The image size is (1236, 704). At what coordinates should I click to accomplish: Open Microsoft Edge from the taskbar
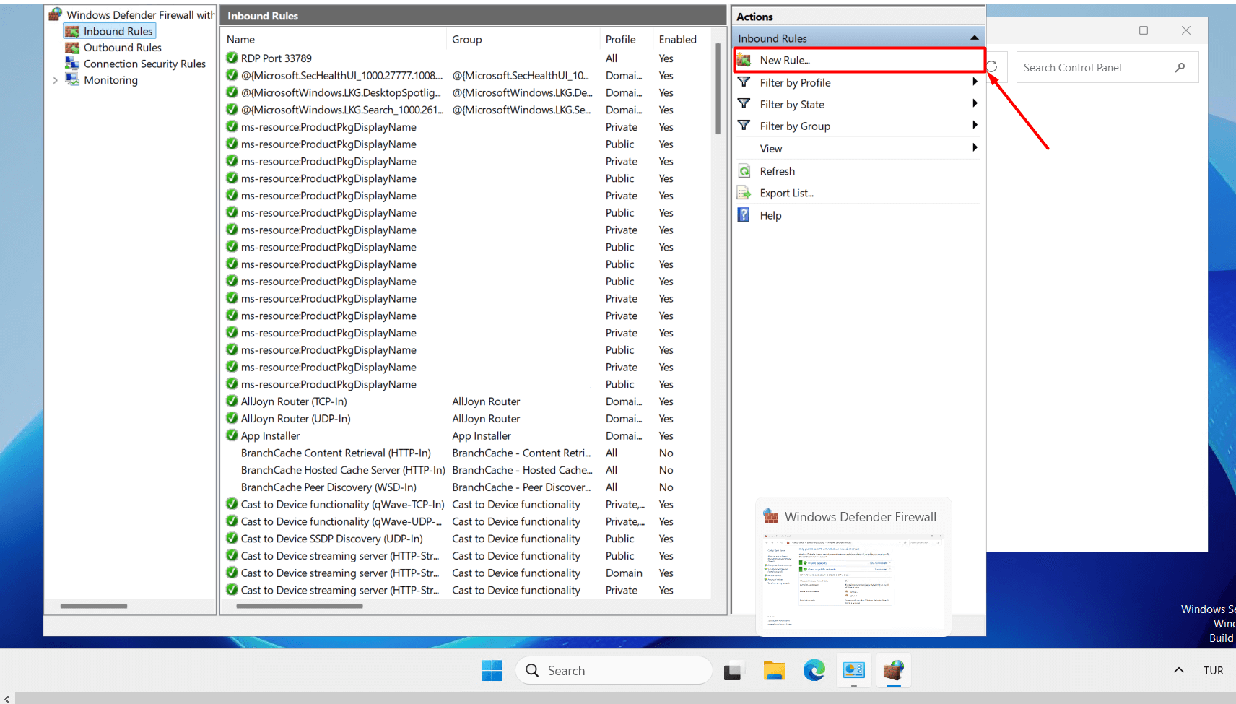[x=814, y=671]
